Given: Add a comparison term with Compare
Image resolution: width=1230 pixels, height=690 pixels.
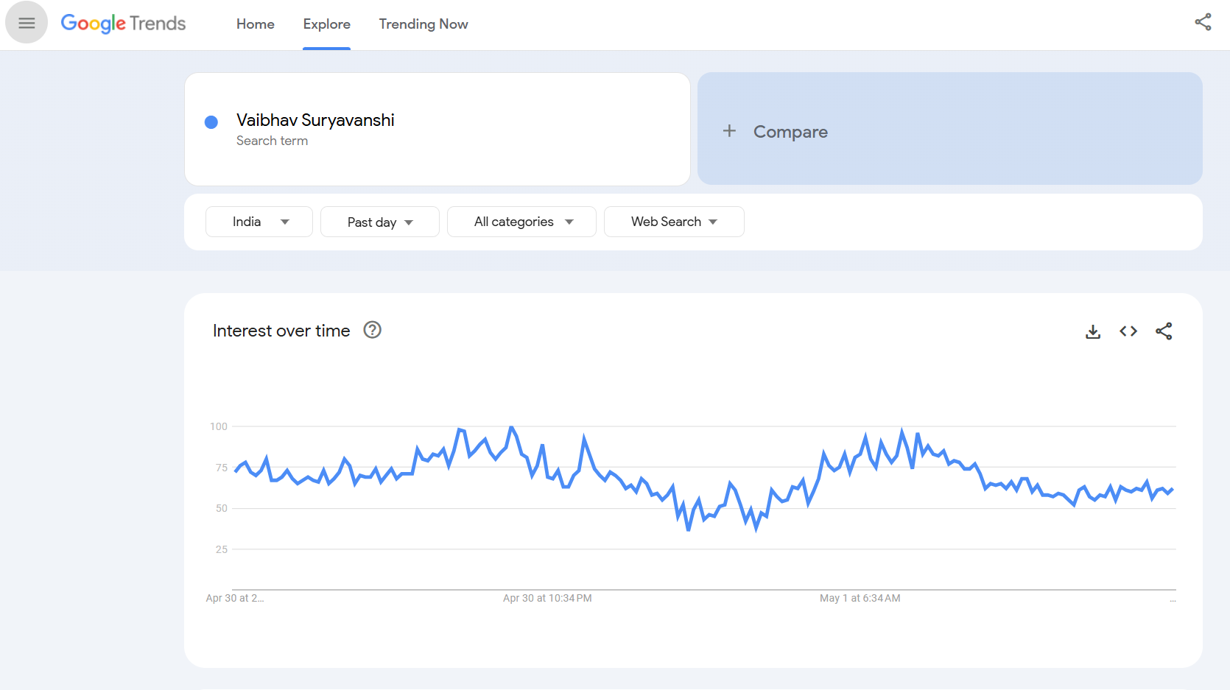Looking at the screenshot, I should click(950, 129).
